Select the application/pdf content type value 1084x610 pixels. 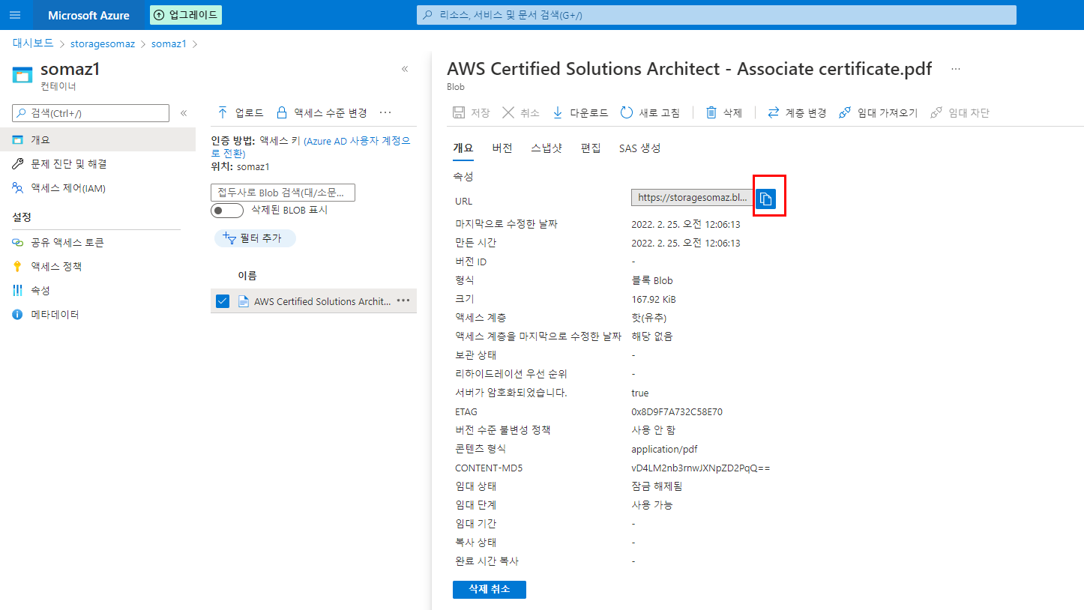(664, 450)
